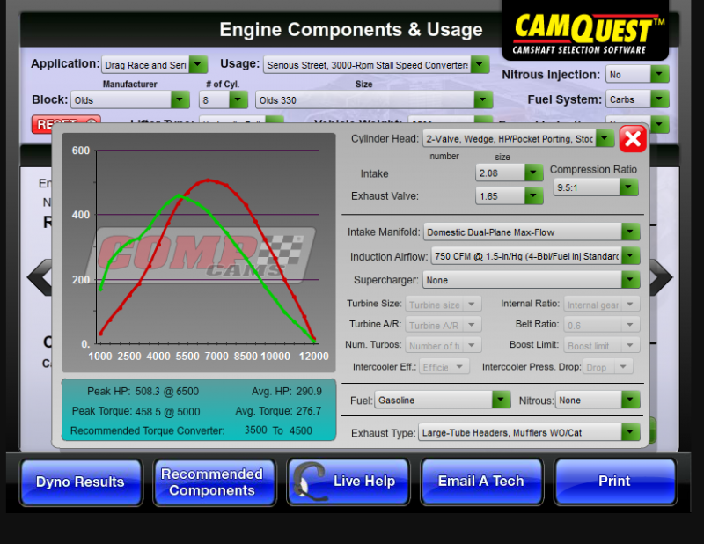Click the left navigation arrow
The width and height of the screenshot is (704, 544).
[39, 277]
